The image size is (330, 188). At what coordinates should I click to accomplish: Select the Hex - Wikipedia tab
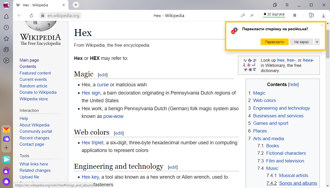40,5
